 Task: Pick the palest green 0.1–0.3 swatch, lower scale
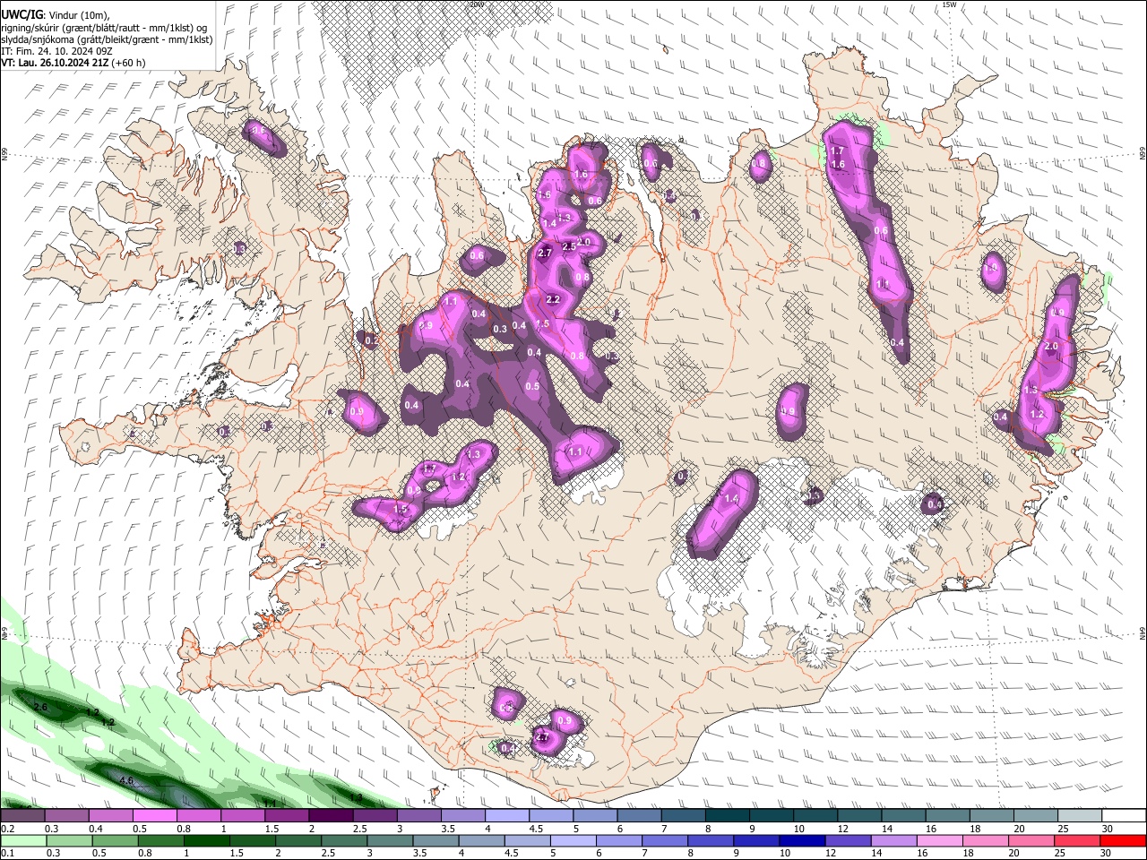[23, 842]
